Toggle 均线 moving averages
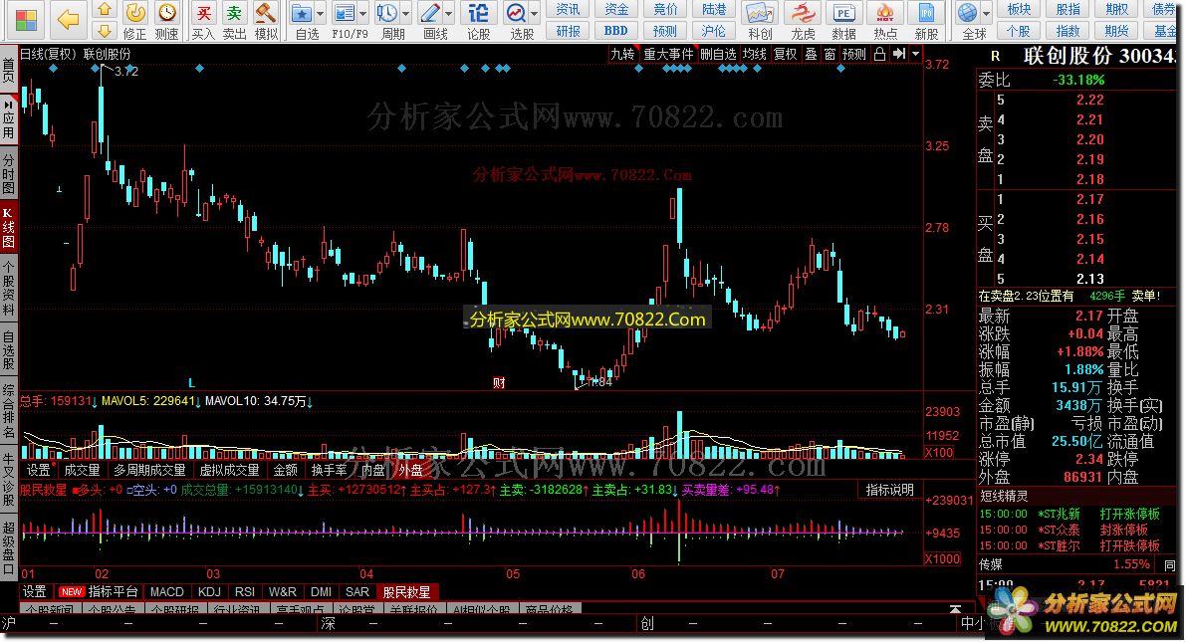This screenshot has height=642, width=1186. coord(754,54)
